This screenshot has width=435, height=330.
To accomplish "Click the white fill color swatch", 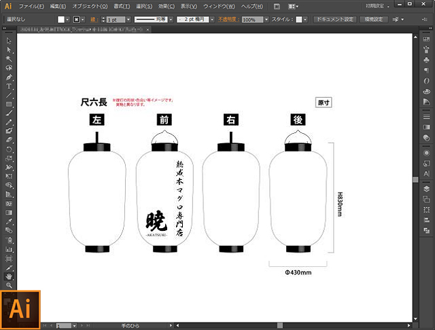I will coord(61,20).
